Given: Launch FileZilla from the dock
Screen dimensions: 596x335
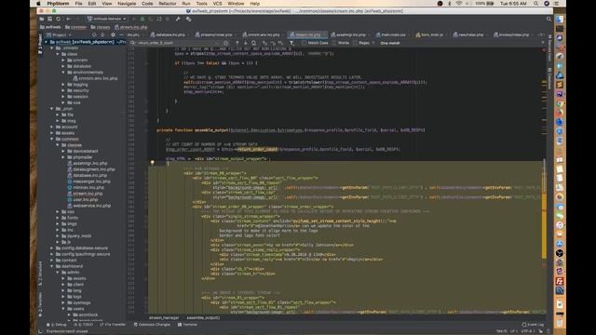Looking at the screenshot, I should 560,281.
